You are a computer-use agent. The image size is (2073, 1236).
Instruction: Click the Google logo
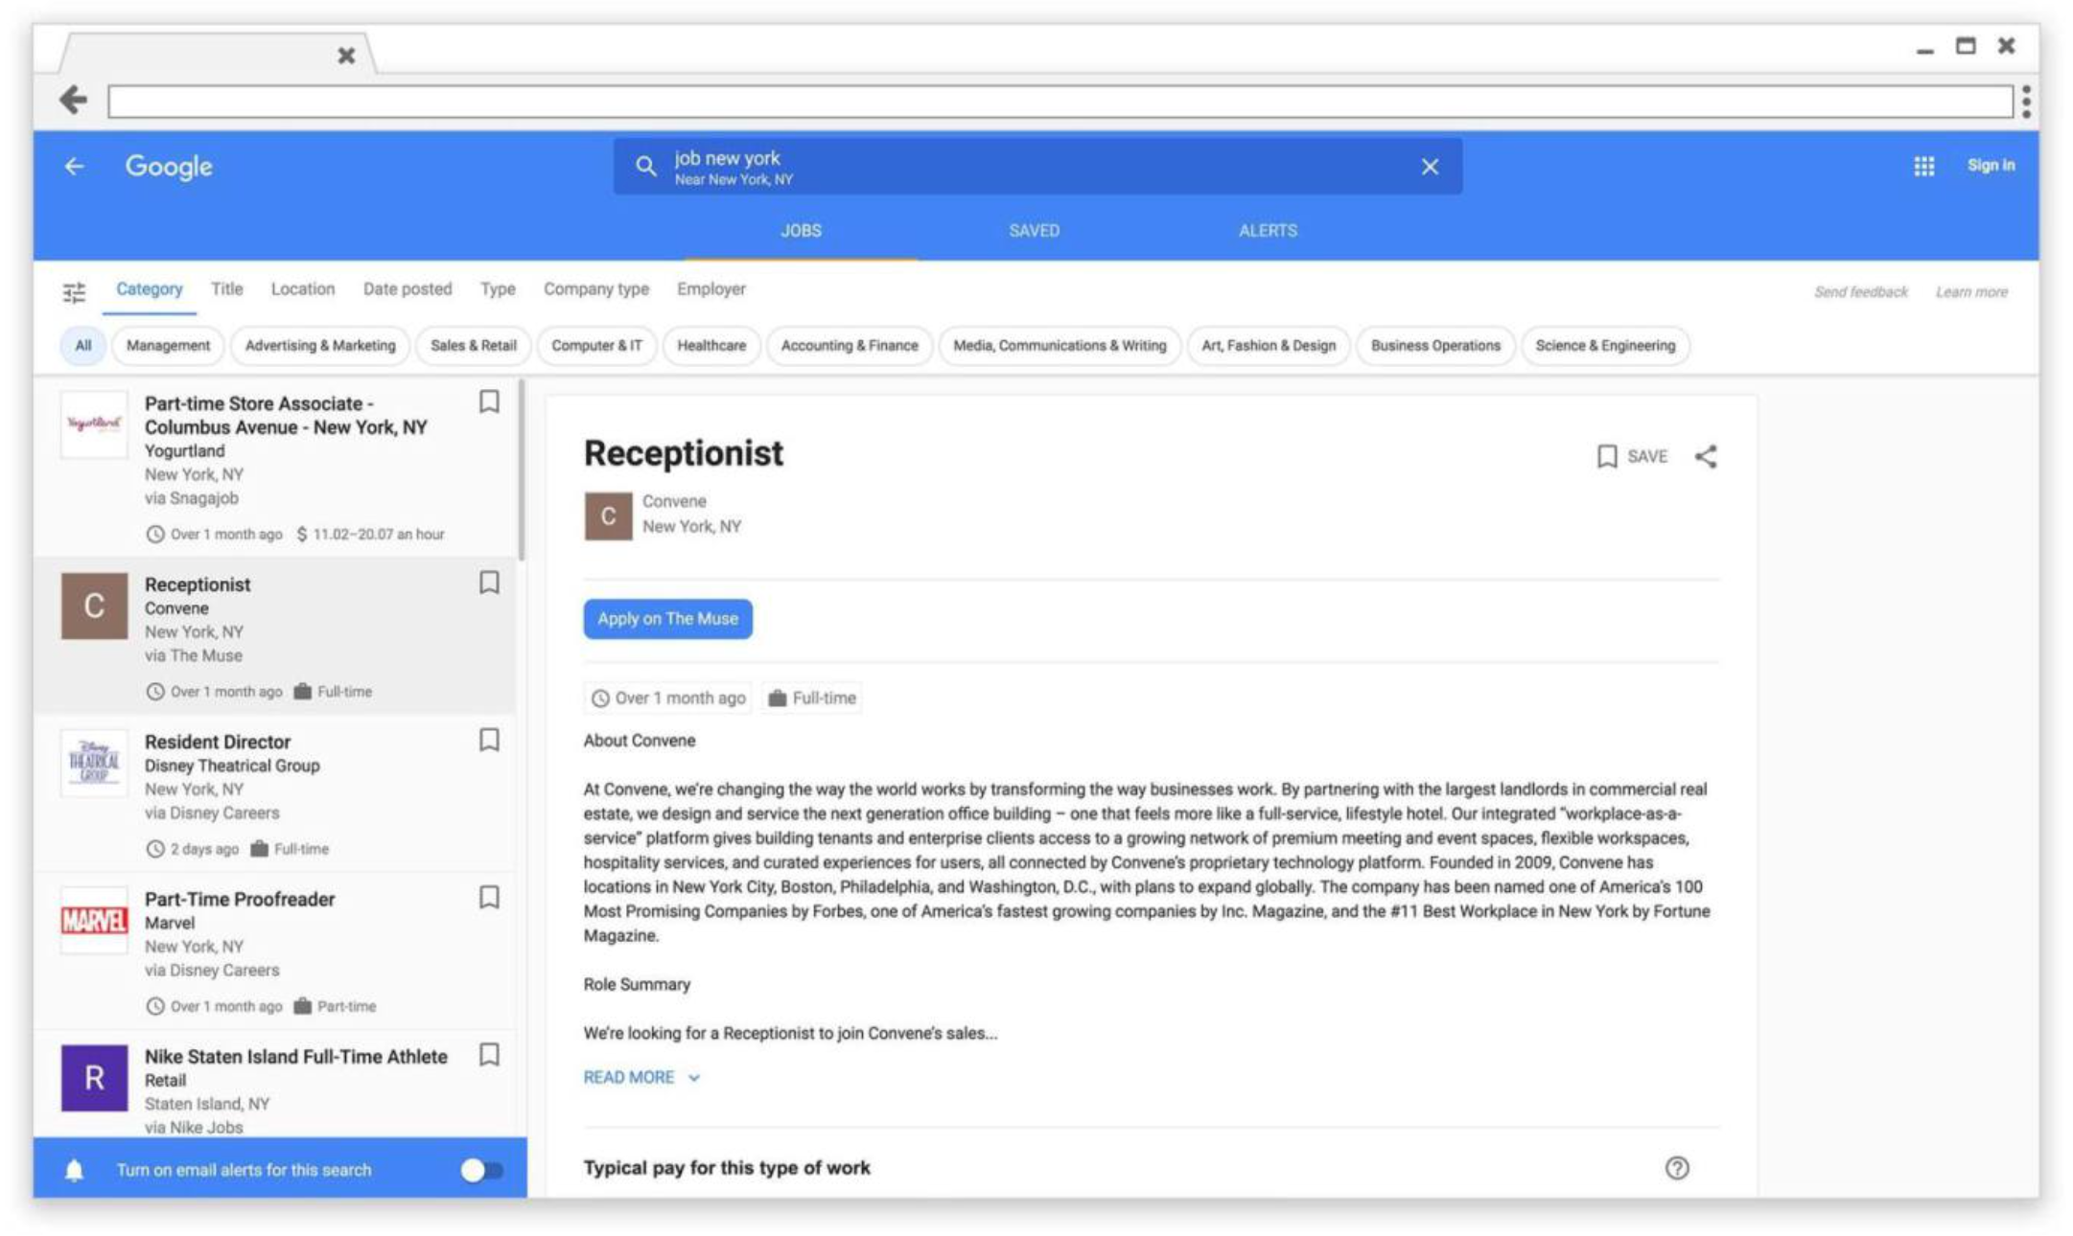[169, 167]
